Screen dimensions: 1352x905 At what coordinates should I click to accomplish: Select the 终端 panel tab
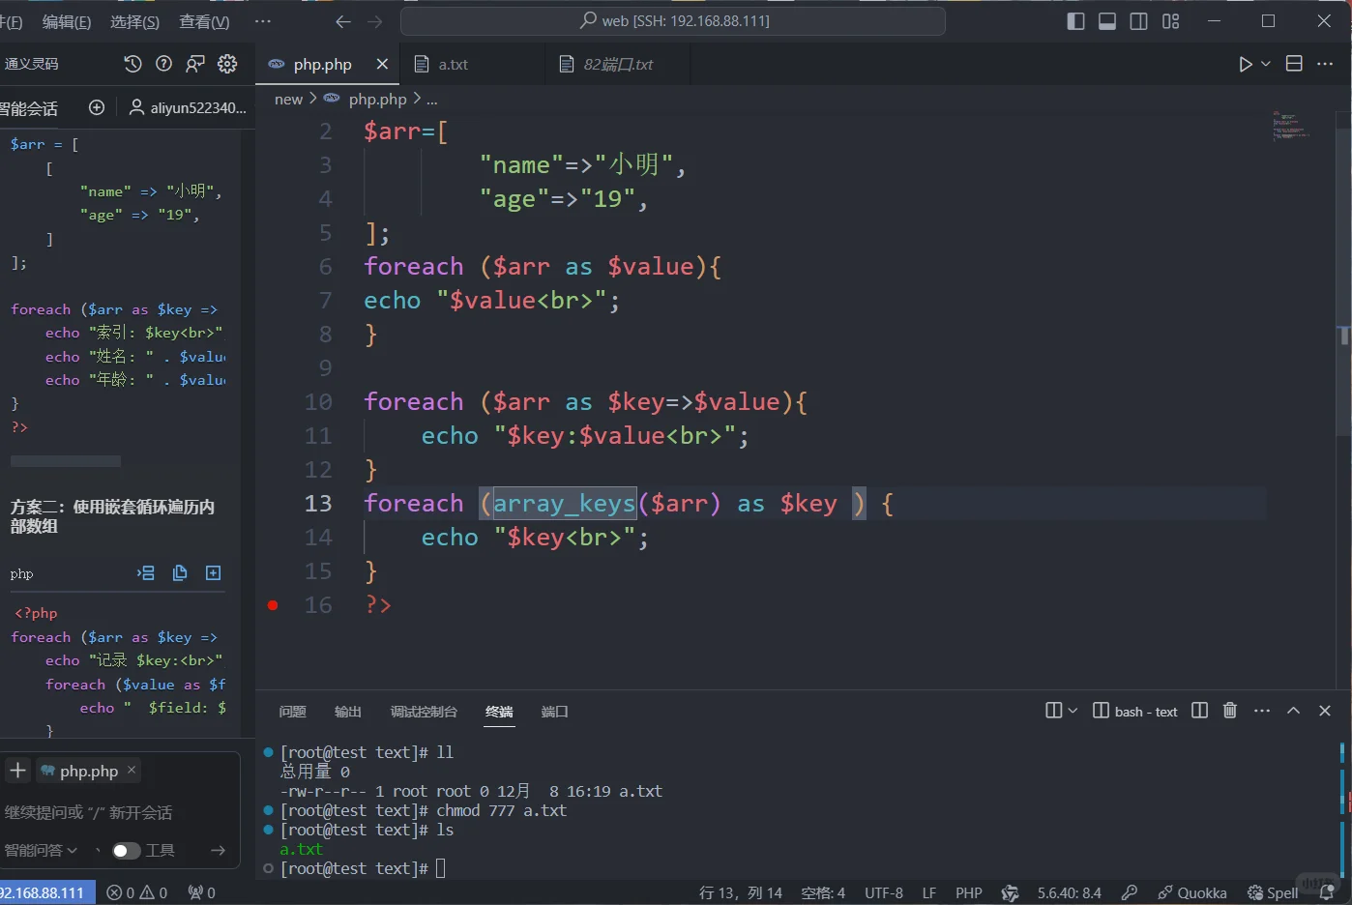[x=499, y=712]
